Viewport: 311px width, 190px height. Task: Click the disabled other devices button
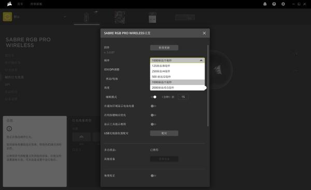coord(164,159)
